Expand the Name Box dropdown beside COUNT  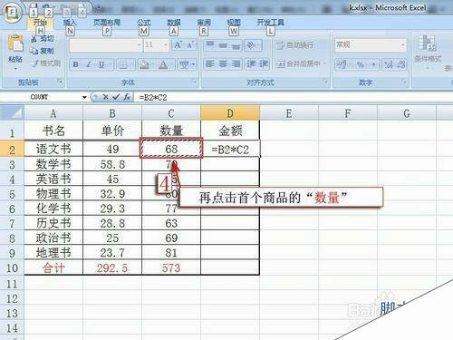coord(84,97)
